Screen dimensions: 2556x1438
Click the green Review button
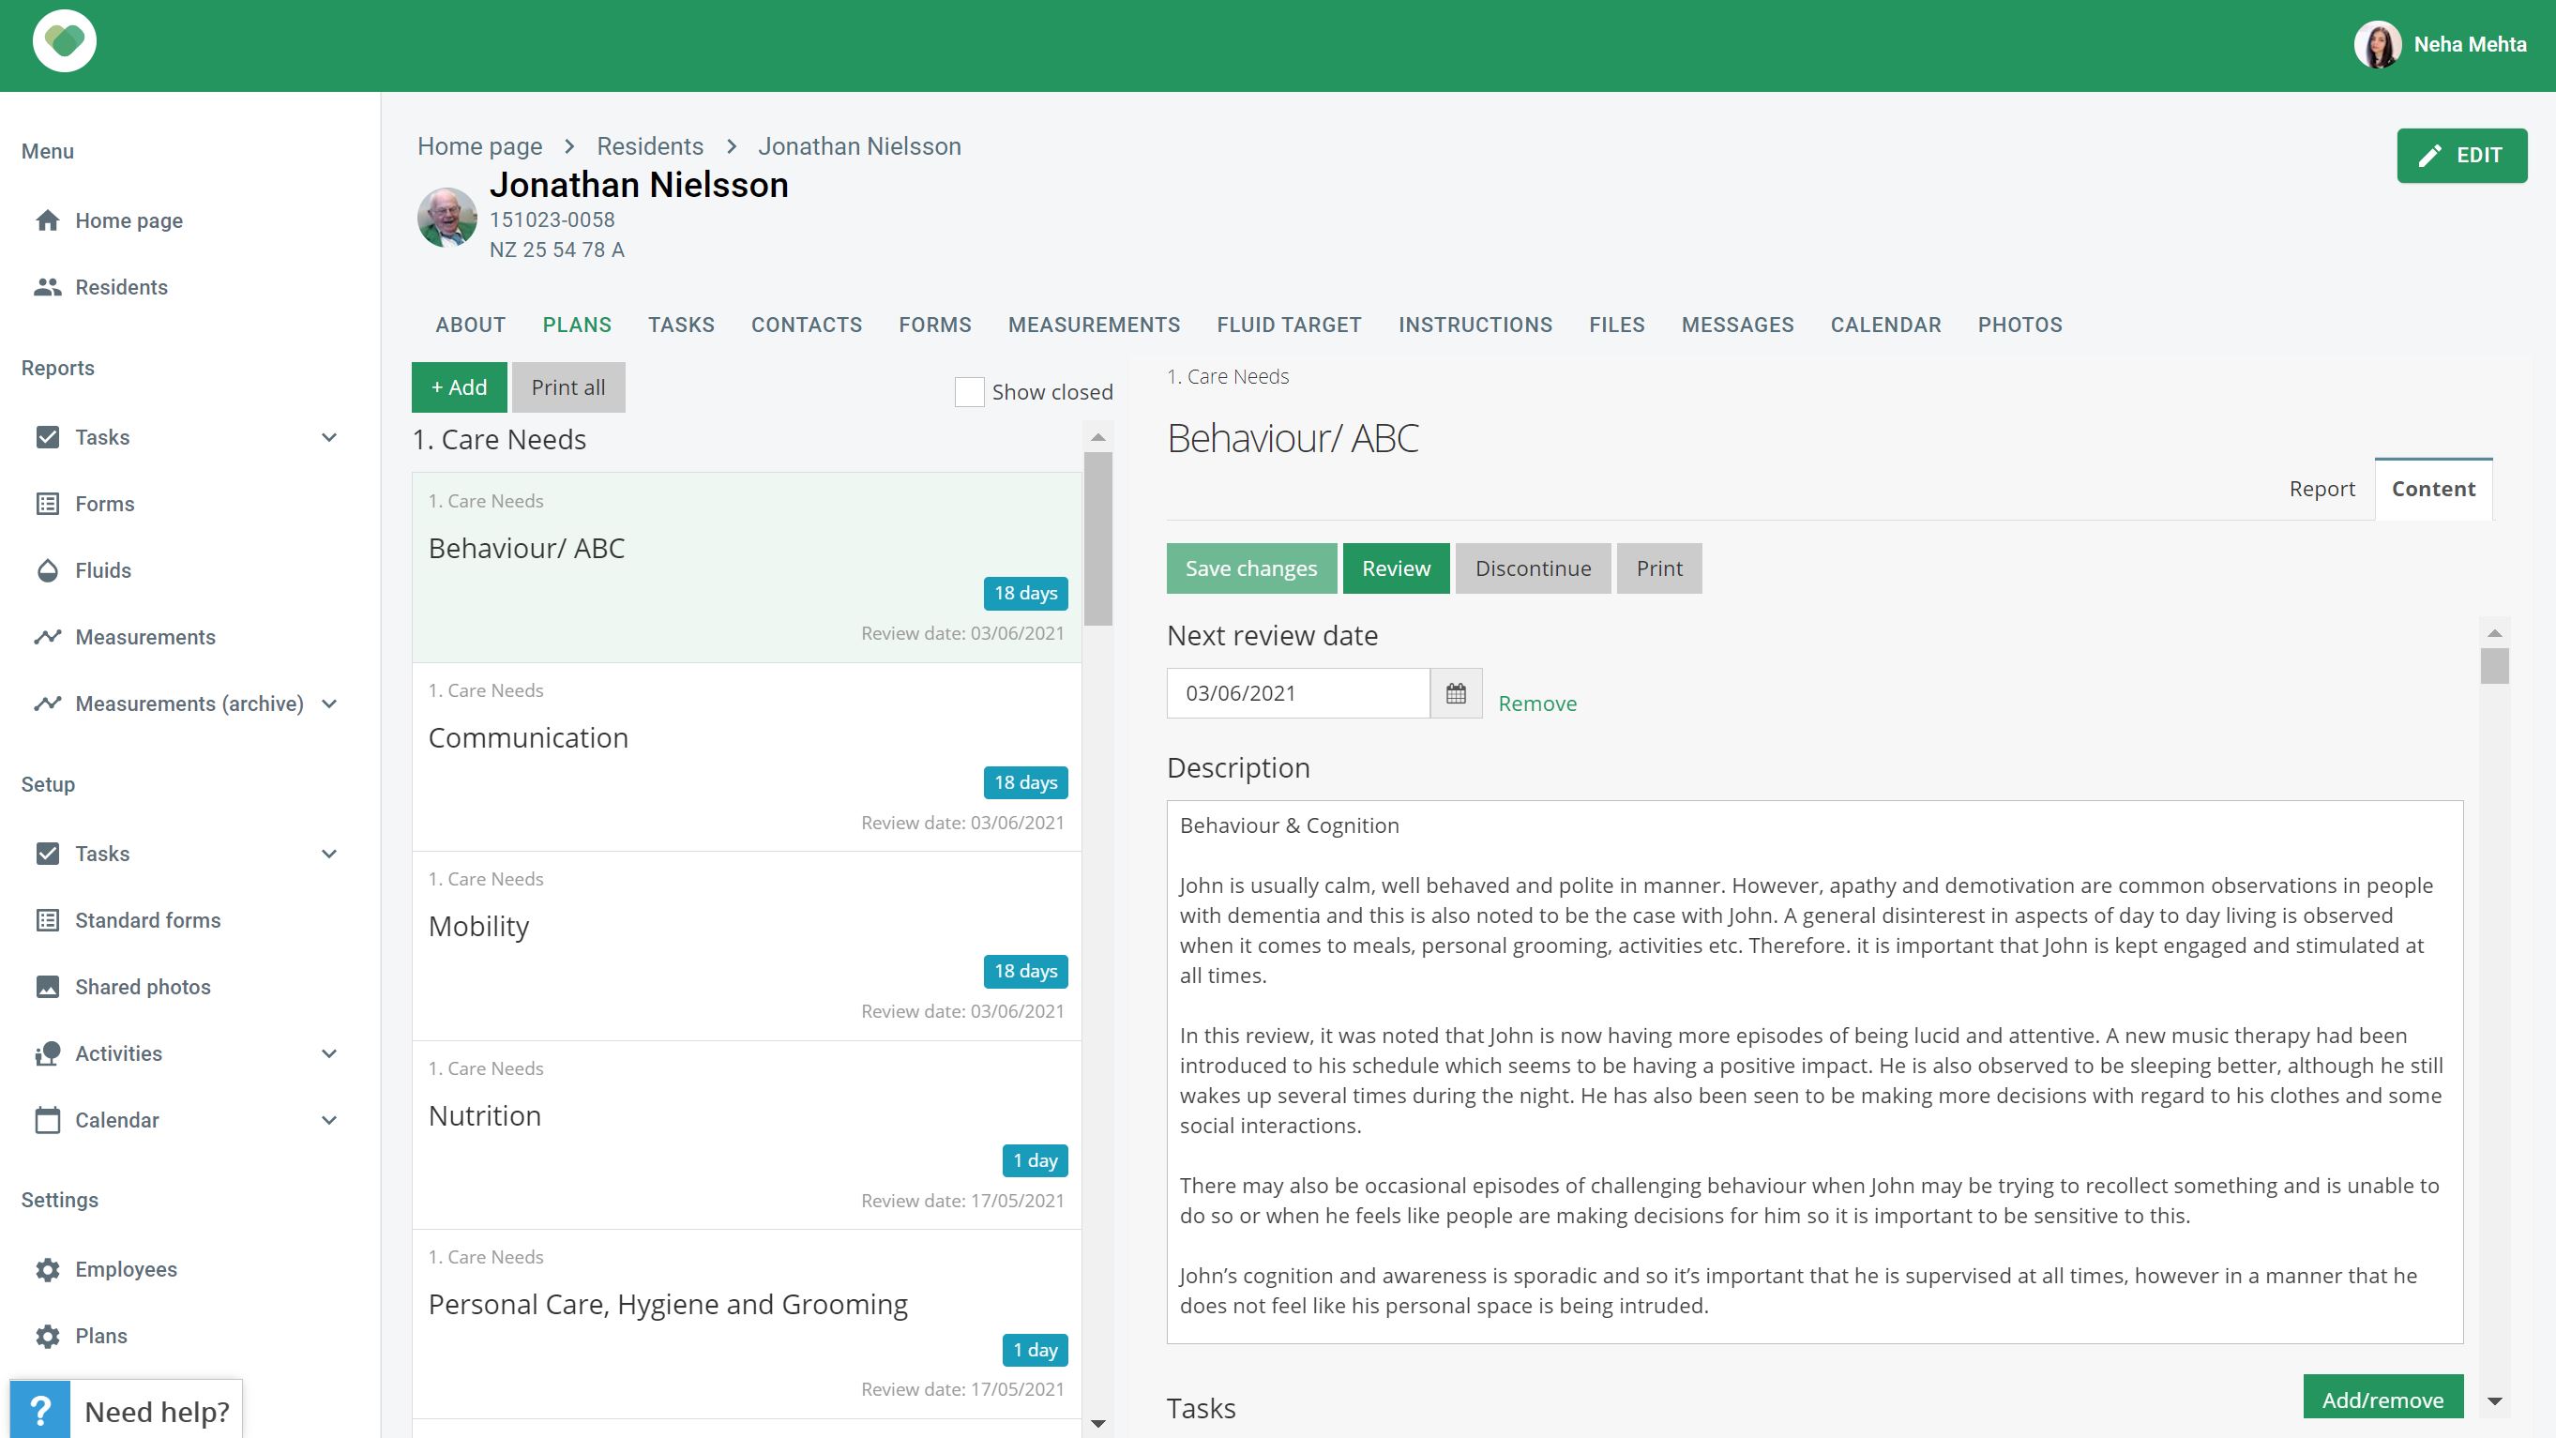coord(1395,568)
